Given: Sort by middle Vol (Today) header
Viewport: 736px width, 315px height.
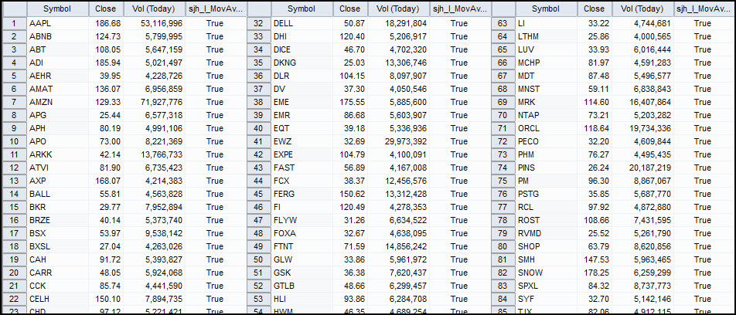Looking at the screenshot, I should pyautogui.click(x=398, y=9).
